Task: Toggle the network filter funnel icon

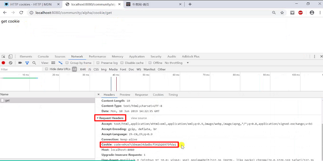Action: (27, 63)
